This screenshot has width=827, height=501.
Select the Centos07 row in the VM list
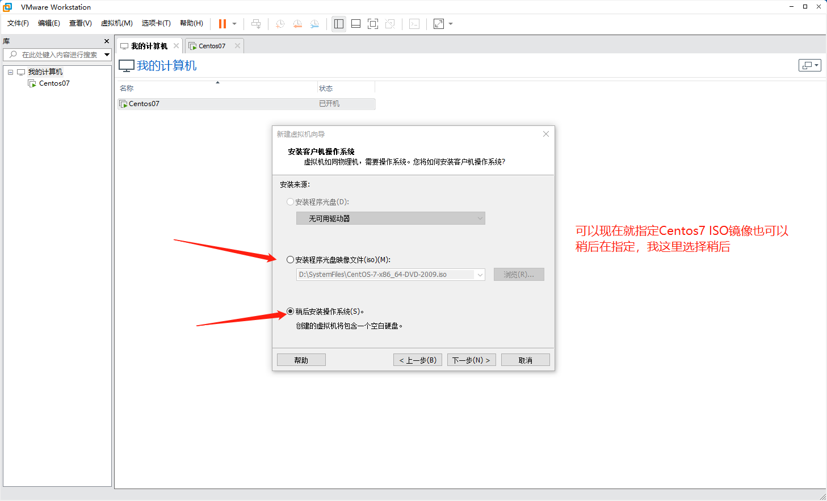pos(246,104)
